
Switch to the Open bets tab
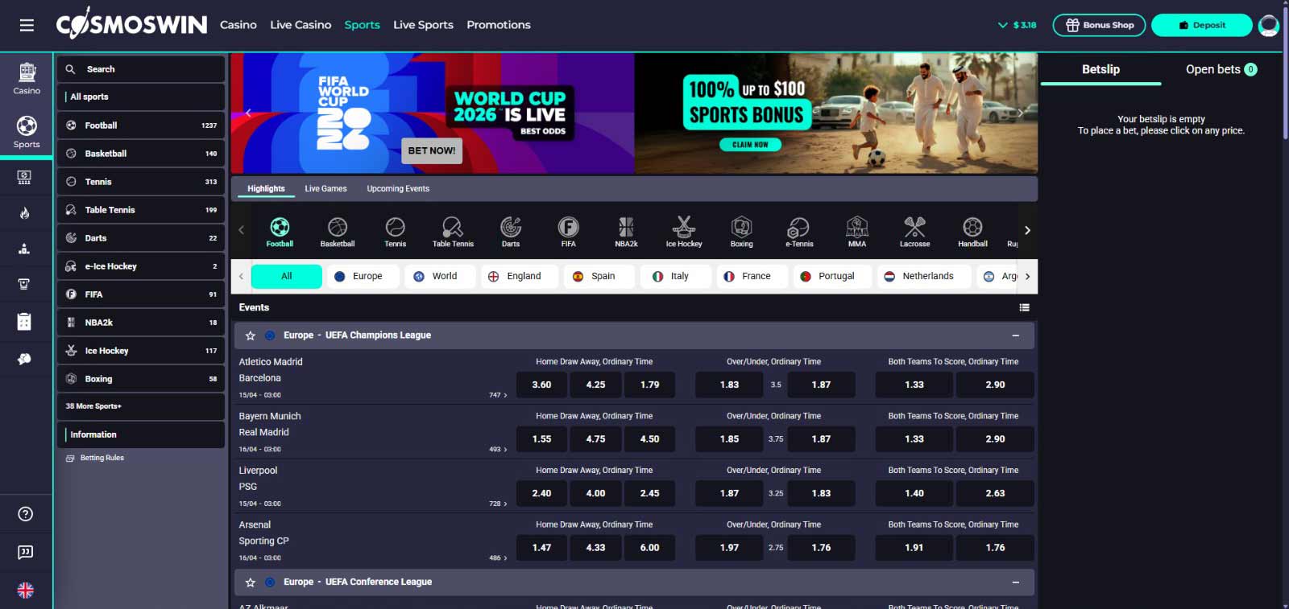click(1221, 69)
